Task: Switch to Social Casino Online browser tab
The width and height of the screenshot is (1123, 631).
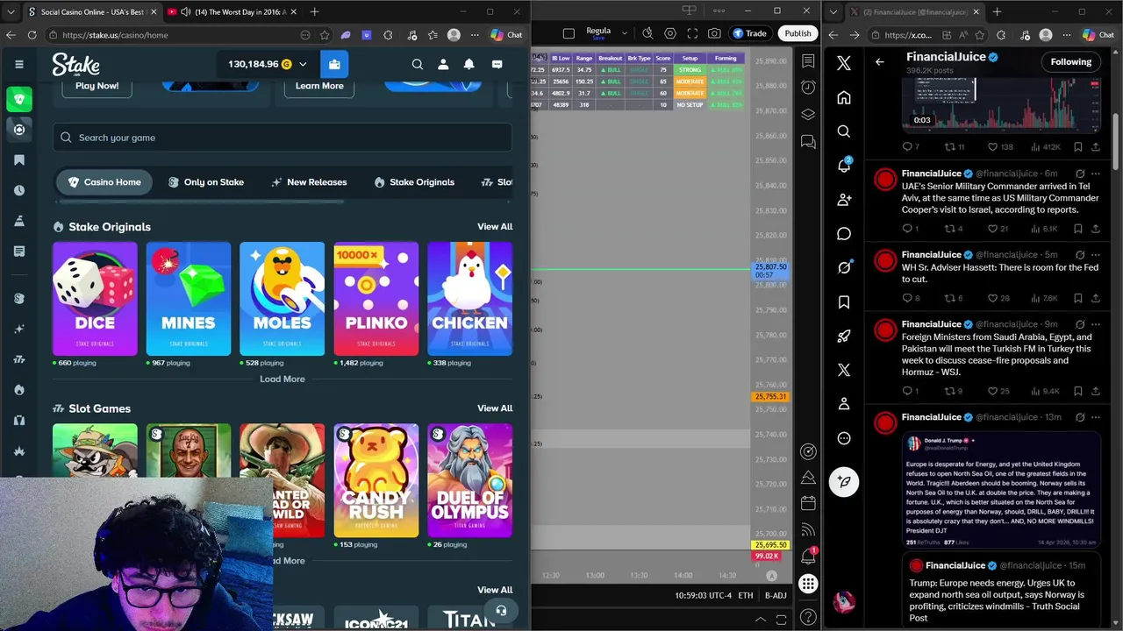Action: click(91, 12)
